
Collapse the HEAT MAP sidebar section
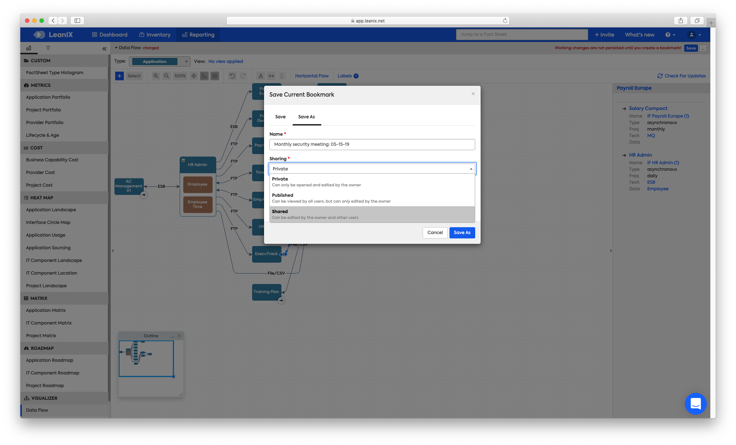64,198
